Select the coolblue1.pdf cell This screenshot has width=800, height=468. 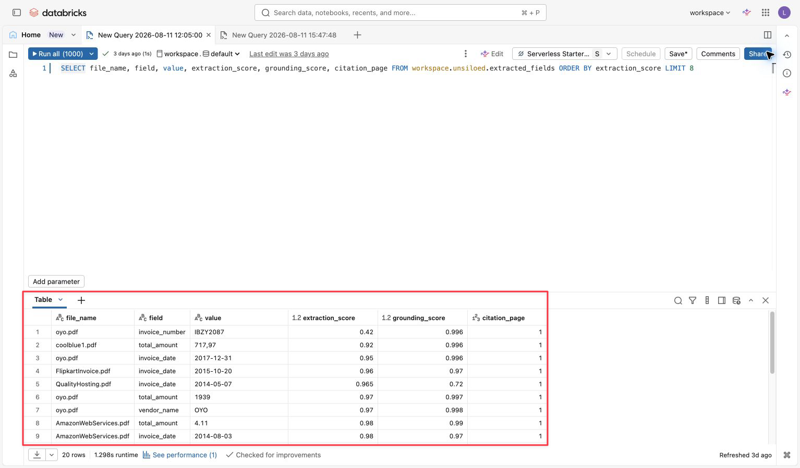pos(93,345)
